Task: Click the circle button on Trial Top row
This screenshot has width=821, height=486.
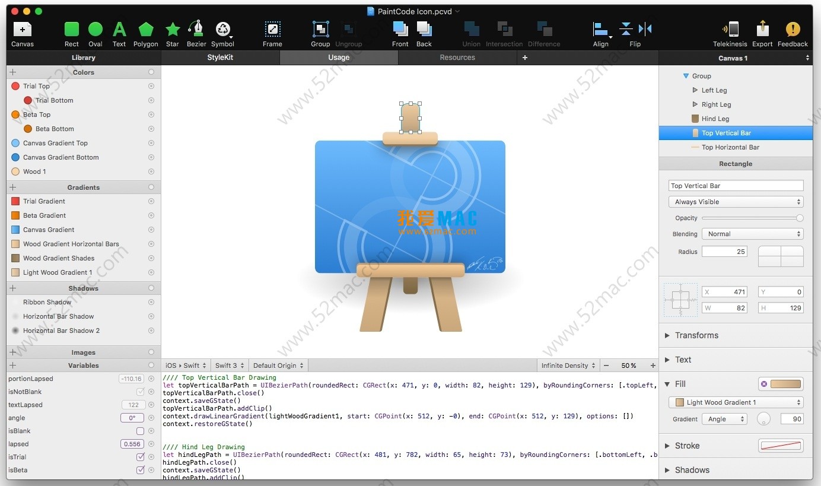Action: click(x=151, y=86)
